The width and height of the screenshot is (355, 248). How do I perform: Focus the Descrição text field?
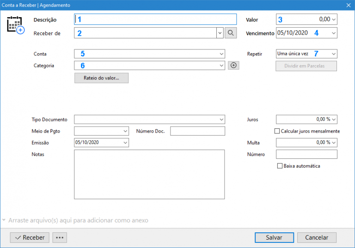point(155,19)
